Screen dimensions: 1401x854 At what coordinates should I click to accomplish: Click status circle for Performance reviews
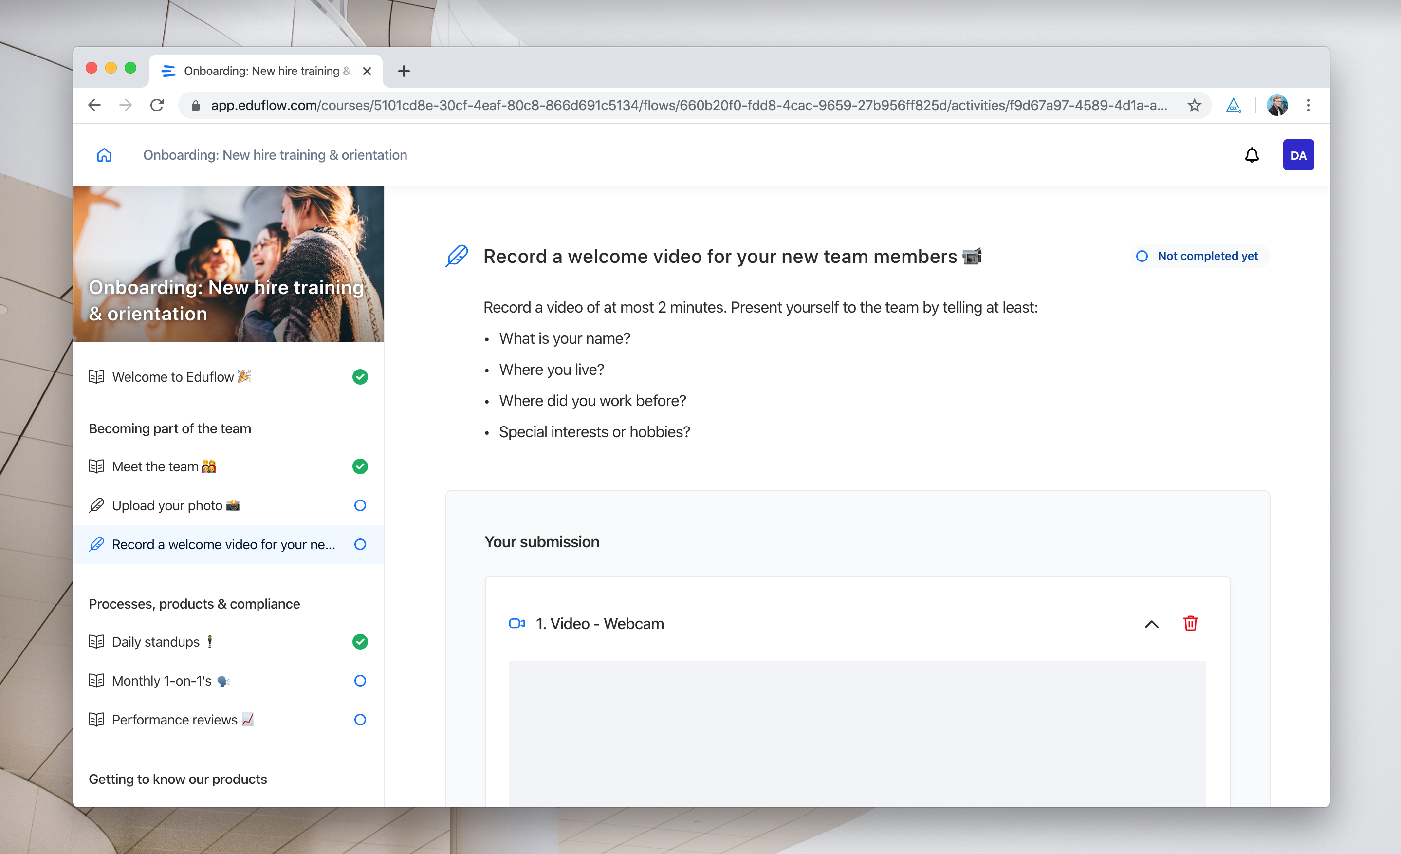[x=360, y=720]
